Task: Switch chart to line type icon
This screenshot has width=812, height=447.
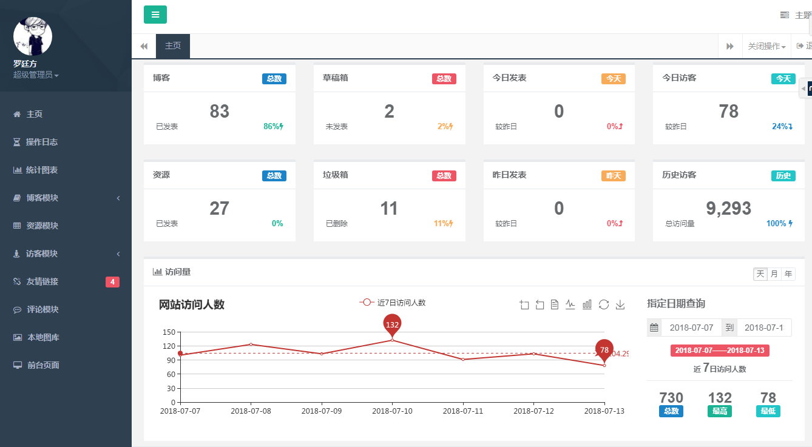Action: pos(570,304)
